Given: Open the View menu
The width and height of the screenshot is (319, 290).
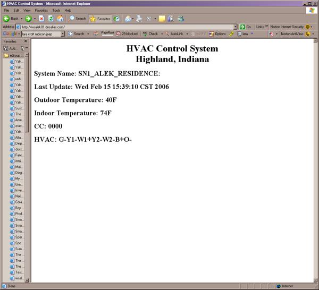Looking at the screenshot, I should pyautogui.click(x=27, y=10).
